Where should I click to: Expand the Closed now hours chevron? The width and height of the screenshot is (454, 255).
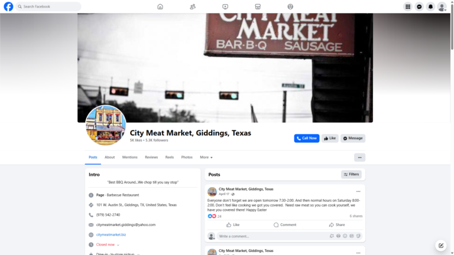(118, 245)
